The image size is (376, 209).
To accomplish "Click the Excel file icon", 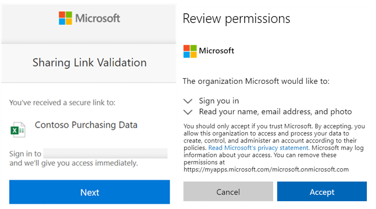I will coord(17,129).
